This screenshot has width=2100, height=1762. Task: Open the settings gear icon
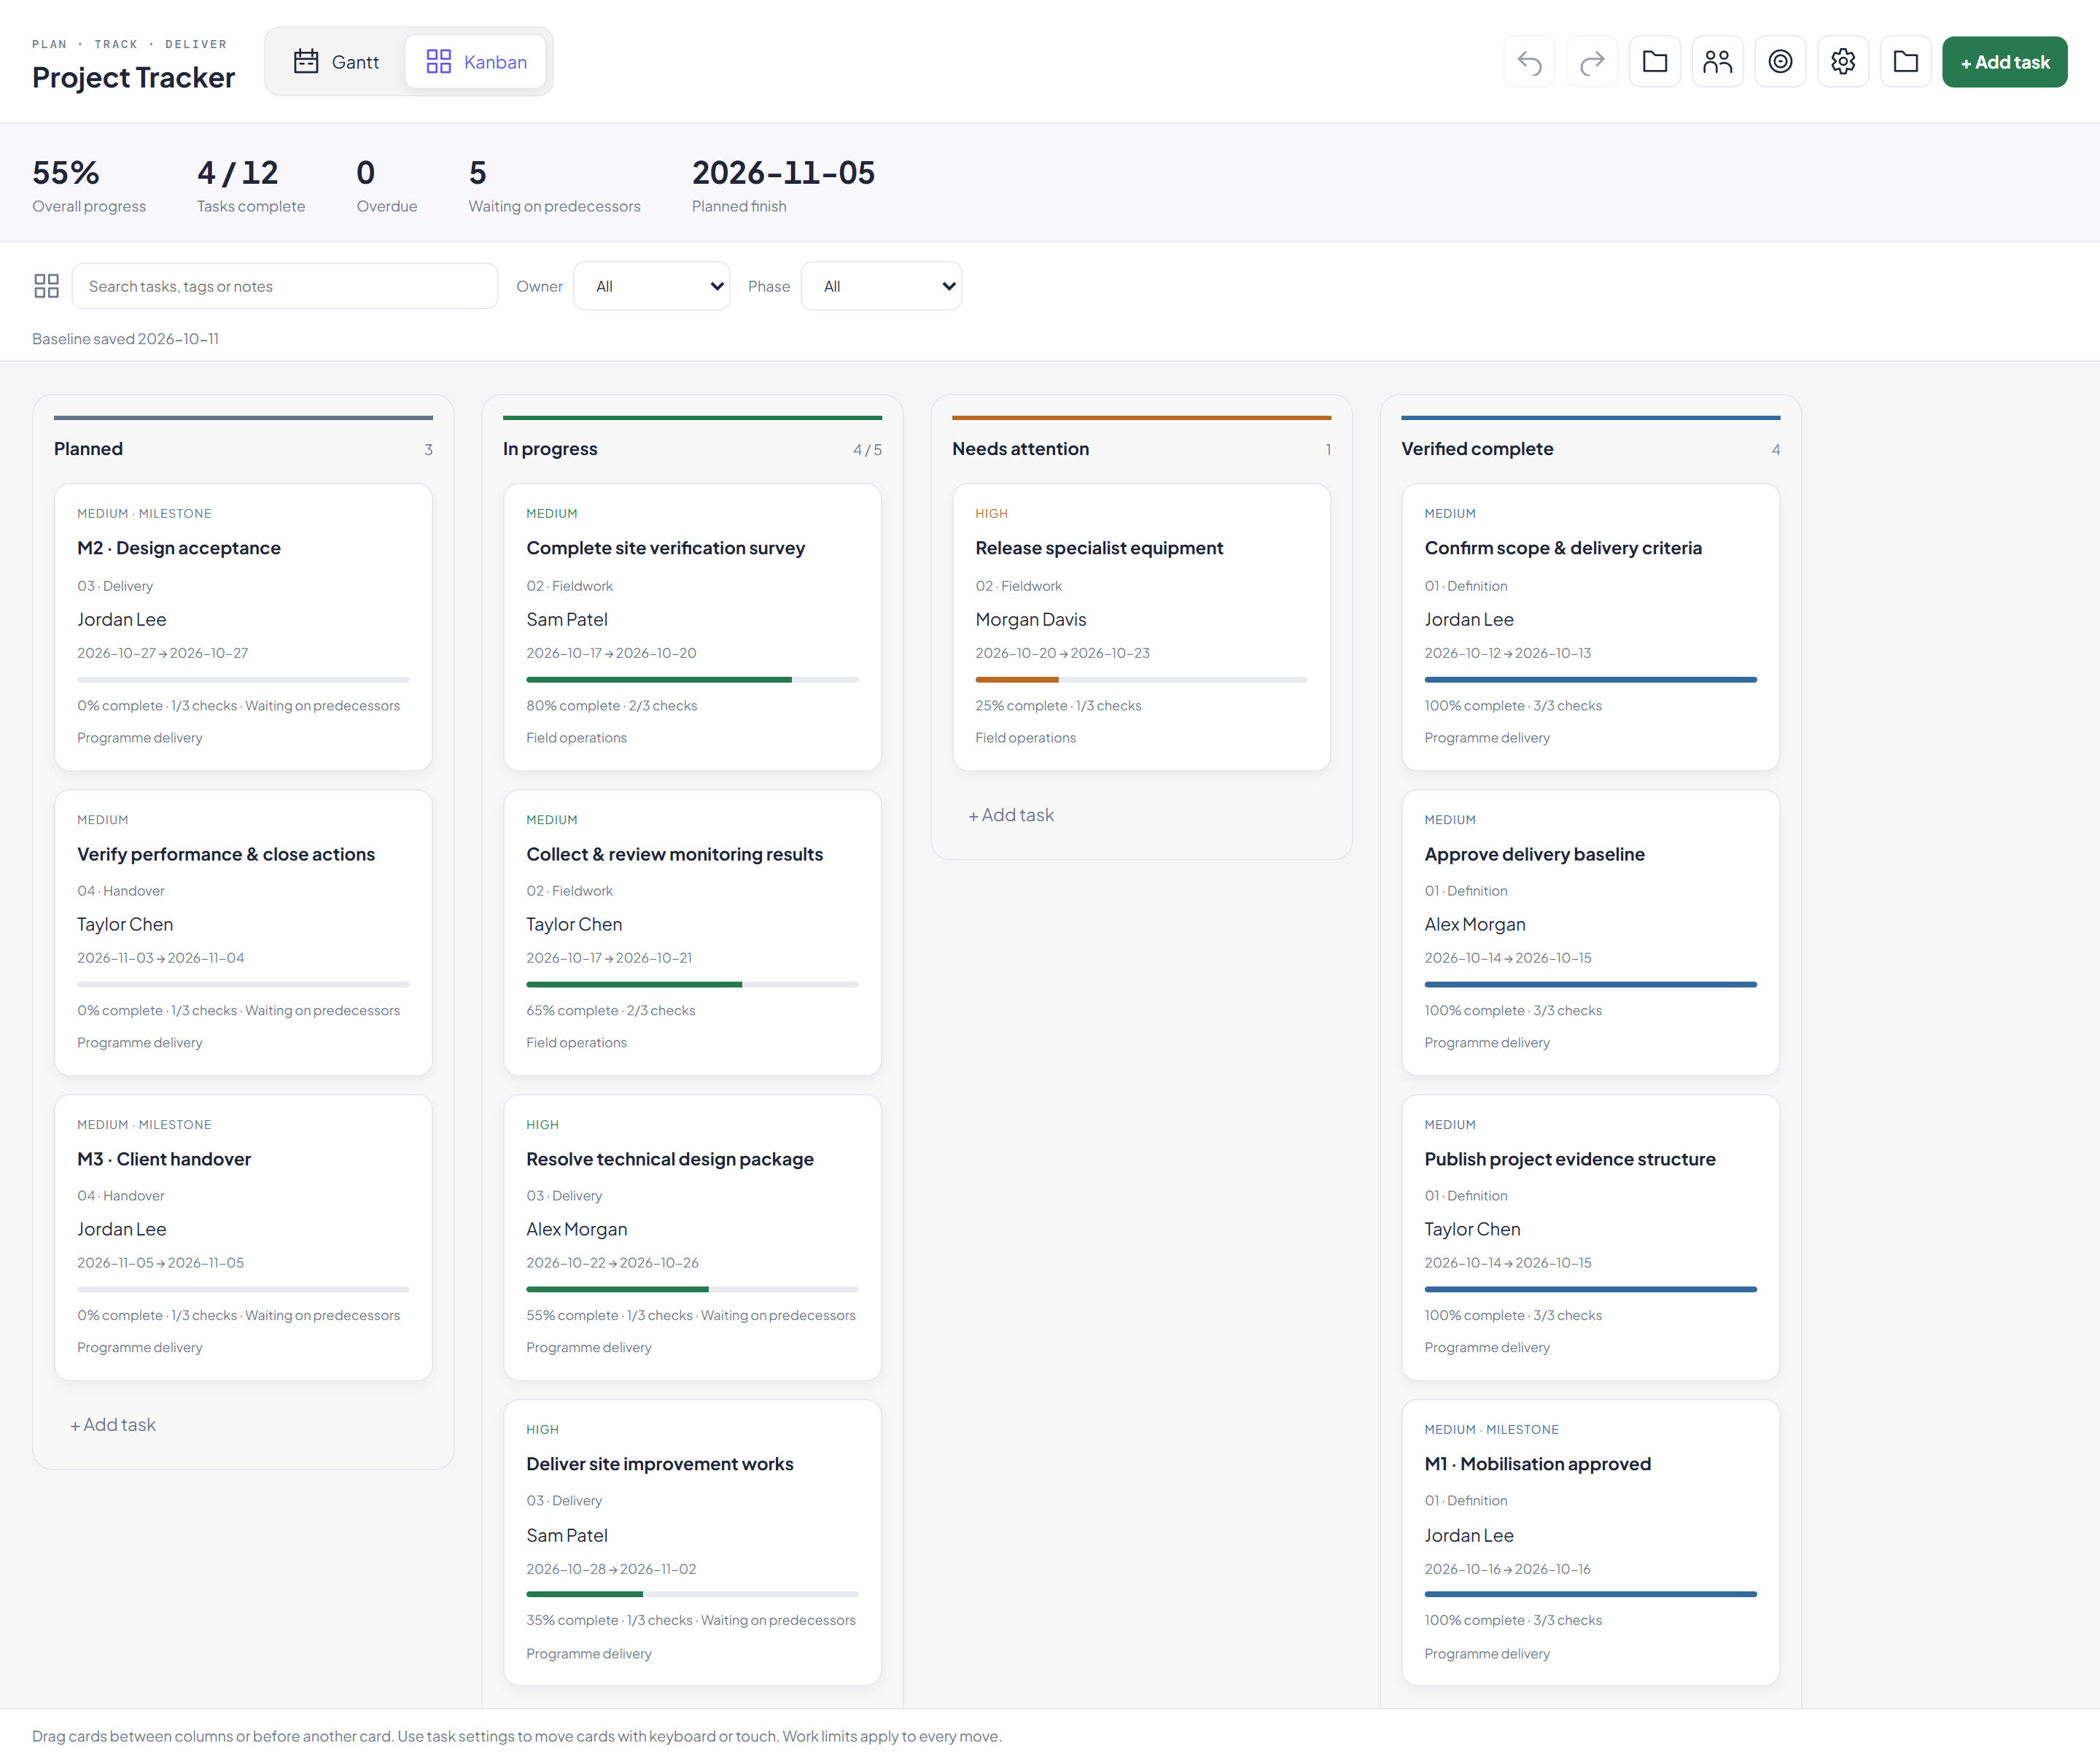[x=1843, y=62]
